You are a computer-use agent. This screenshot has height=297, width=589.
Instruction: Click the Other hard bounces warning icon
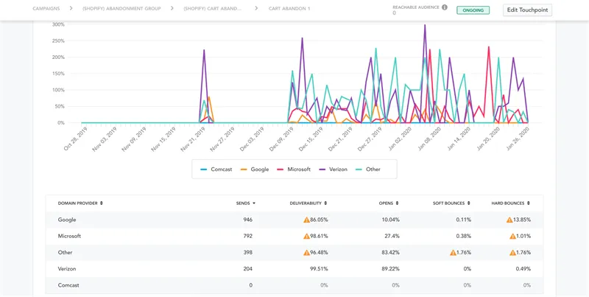(512, 253)
